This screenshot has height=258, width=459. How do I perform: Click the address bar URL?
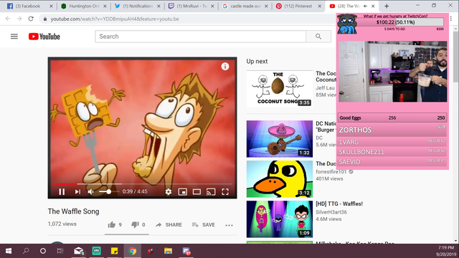115,19
